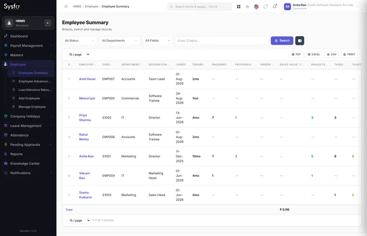
Task: Open Dashboard in sidebar
Action: (28, 36)
